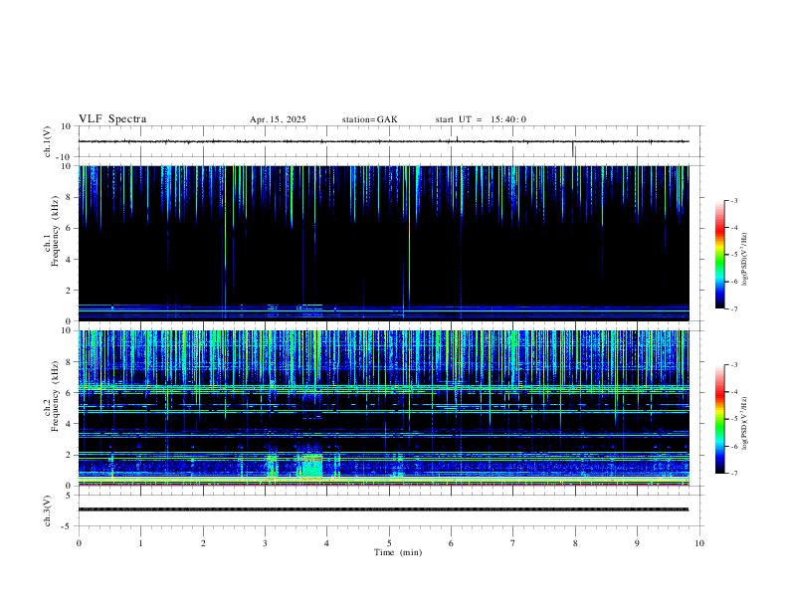
Task: Click the "VLF Spectra" plot title
Action: 112,119
